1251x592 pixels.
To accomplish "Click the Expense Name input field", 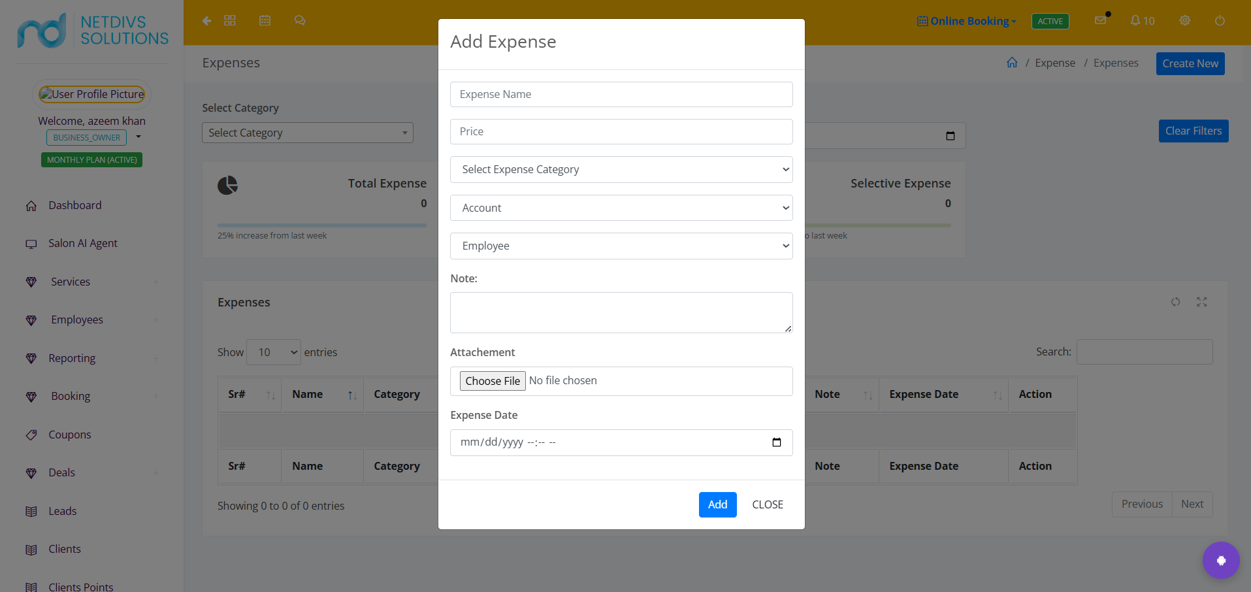I will click(621, 94).
